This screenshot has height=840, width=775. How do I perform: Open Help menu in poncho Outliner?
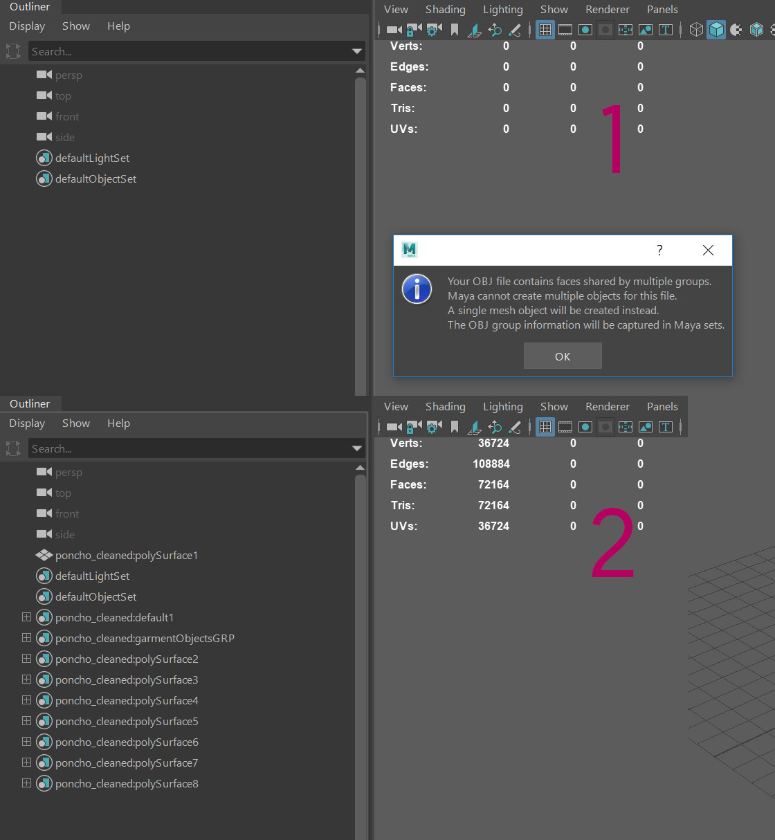pyautogui.click(x=118, y=423)
